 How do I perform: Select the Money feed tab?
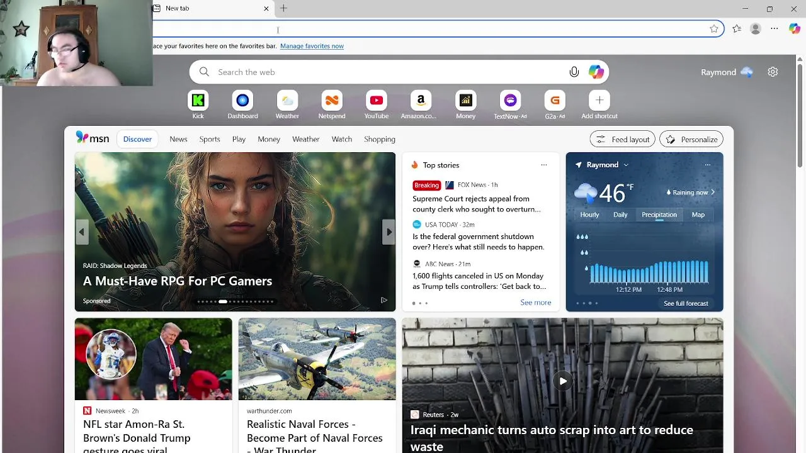pos(269,139)
